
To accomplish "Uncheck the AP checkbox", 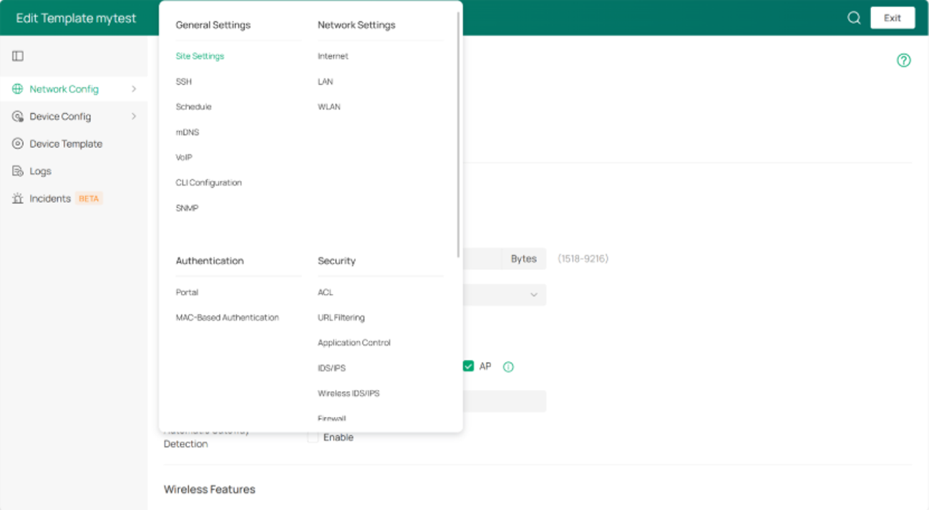I will (468, 366).
